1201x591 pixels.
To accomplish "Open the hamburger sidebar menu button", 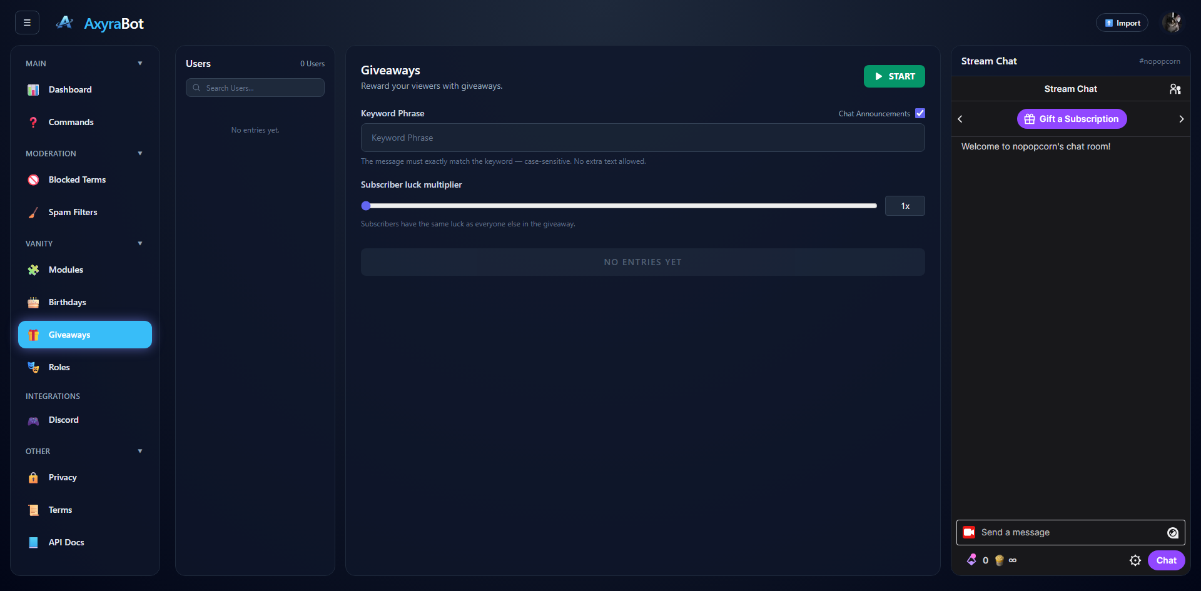I will coord(27,23).
